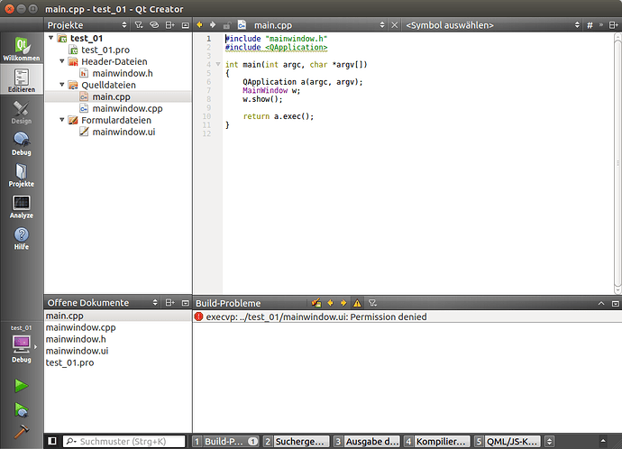Screen dimensions: 622x449
Task: Collapse the test_01 project node
Action: point(50,38)
